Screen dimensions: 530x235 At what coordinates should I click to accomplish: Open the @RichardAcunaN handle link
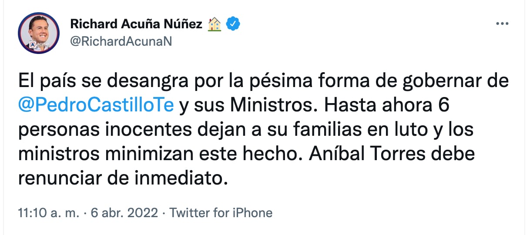pyautogui.click(x=121, y=43)
